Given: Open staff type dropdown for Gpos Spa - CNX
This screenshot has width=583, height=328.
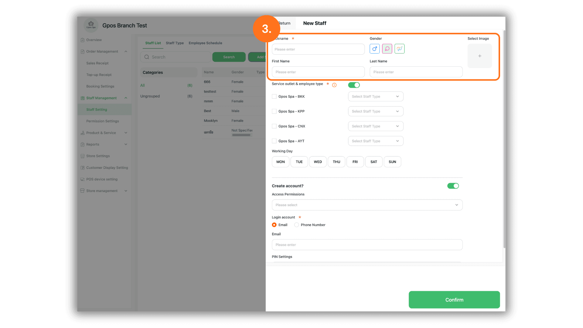Looking at the screenshot, I should pyautogui.click(x=376, y=126).
